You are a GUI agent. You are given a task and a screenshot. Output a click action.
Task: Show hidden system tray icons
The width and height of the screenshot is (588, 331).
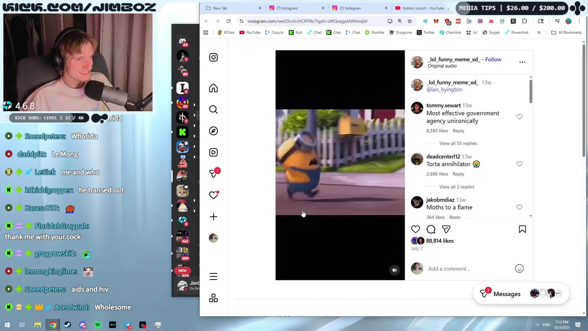[537, 325]
